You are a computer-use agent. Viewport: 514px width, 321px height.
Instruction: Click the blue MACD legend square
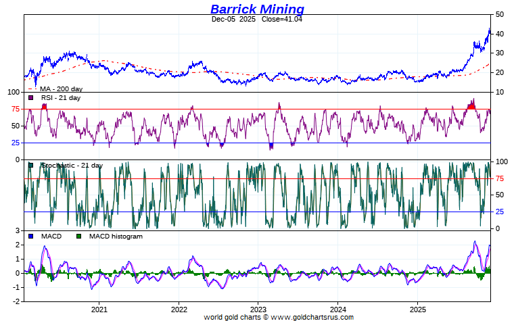coord(30,236)
